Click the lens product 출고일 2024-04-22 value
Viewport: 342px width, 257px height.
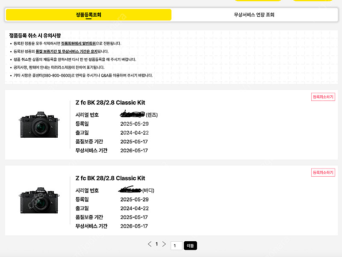134,133
